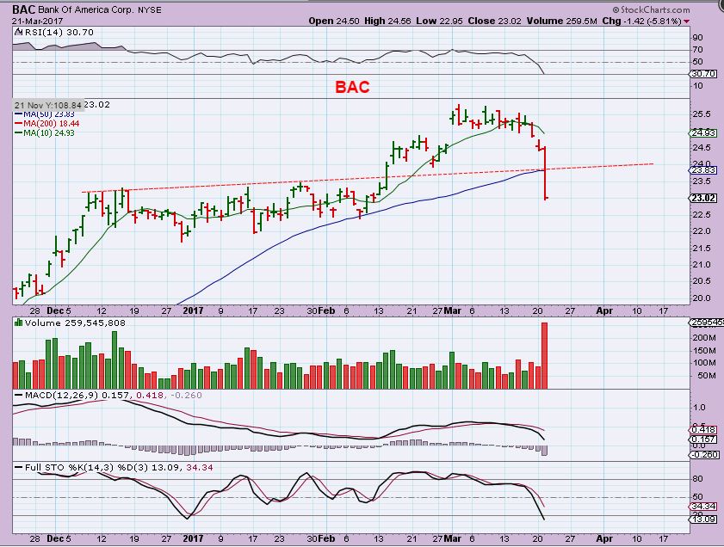Click the boxed 0.418 MACD axis tag
The height and width of the screenshot is (547, 724).
[703, 430]
